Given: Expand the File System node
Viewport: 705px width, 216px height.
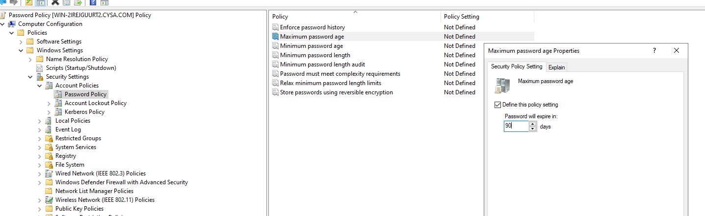Looking at the screenshot, I should pos(40,165).
